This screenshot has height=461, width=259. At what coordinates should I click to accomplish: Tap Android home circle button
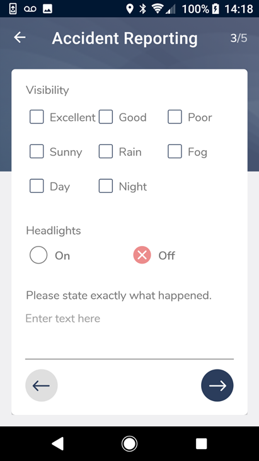[130, 443]
